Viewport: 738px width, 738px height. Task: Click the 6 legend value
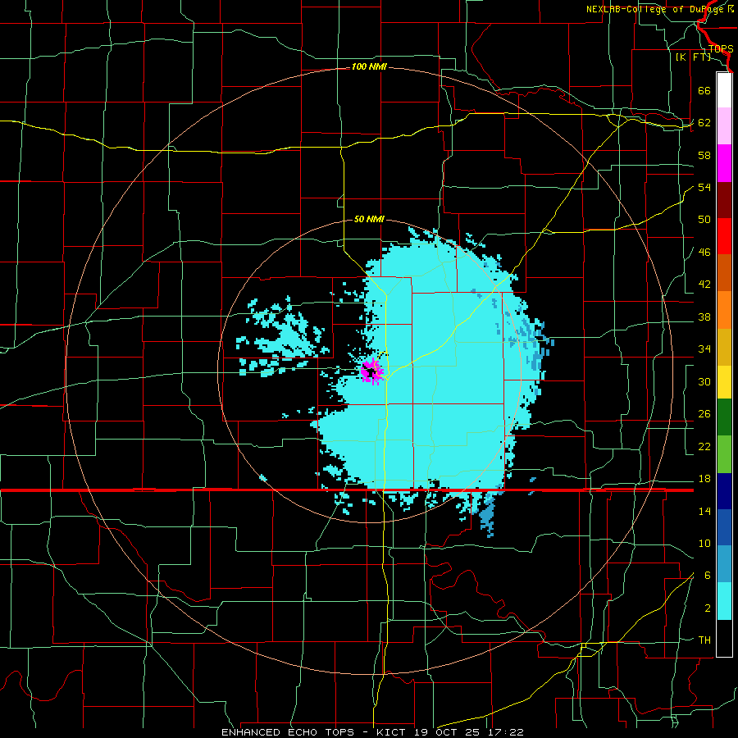tap(708, 576)
